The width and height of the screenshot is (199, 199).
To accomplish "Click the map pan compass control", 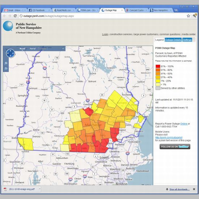I will [x=10, y=53].
